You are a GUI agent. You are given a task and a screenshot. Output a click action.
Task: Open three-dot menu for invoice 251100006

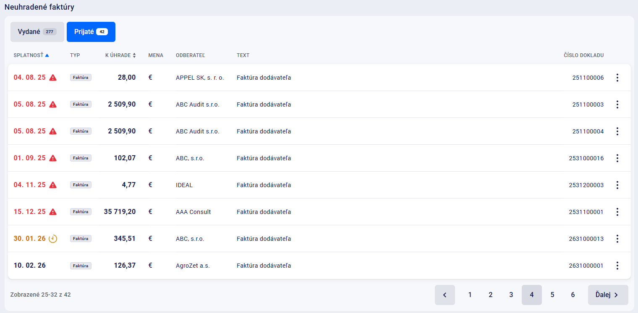[x=617, y=78]
